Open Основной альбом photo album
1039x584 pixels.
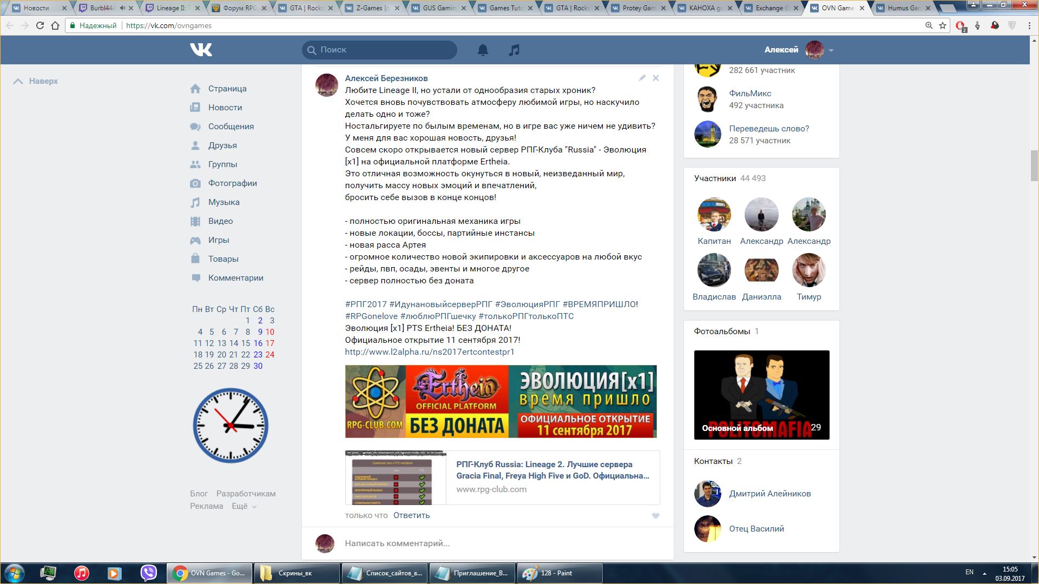click(761, 395)
